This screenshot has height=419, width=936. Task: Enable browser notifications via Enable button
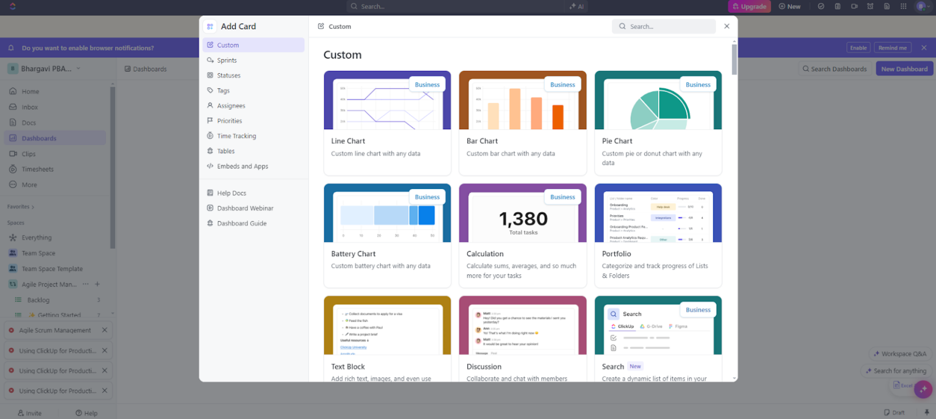858,47
